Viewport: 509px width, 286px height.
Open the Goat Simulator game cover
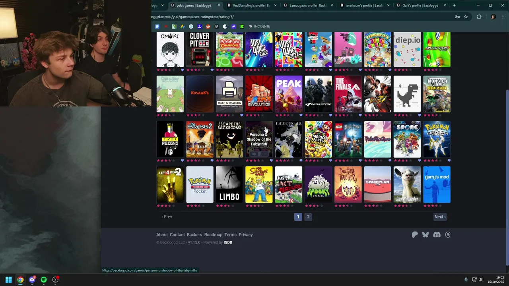(407, 185)
